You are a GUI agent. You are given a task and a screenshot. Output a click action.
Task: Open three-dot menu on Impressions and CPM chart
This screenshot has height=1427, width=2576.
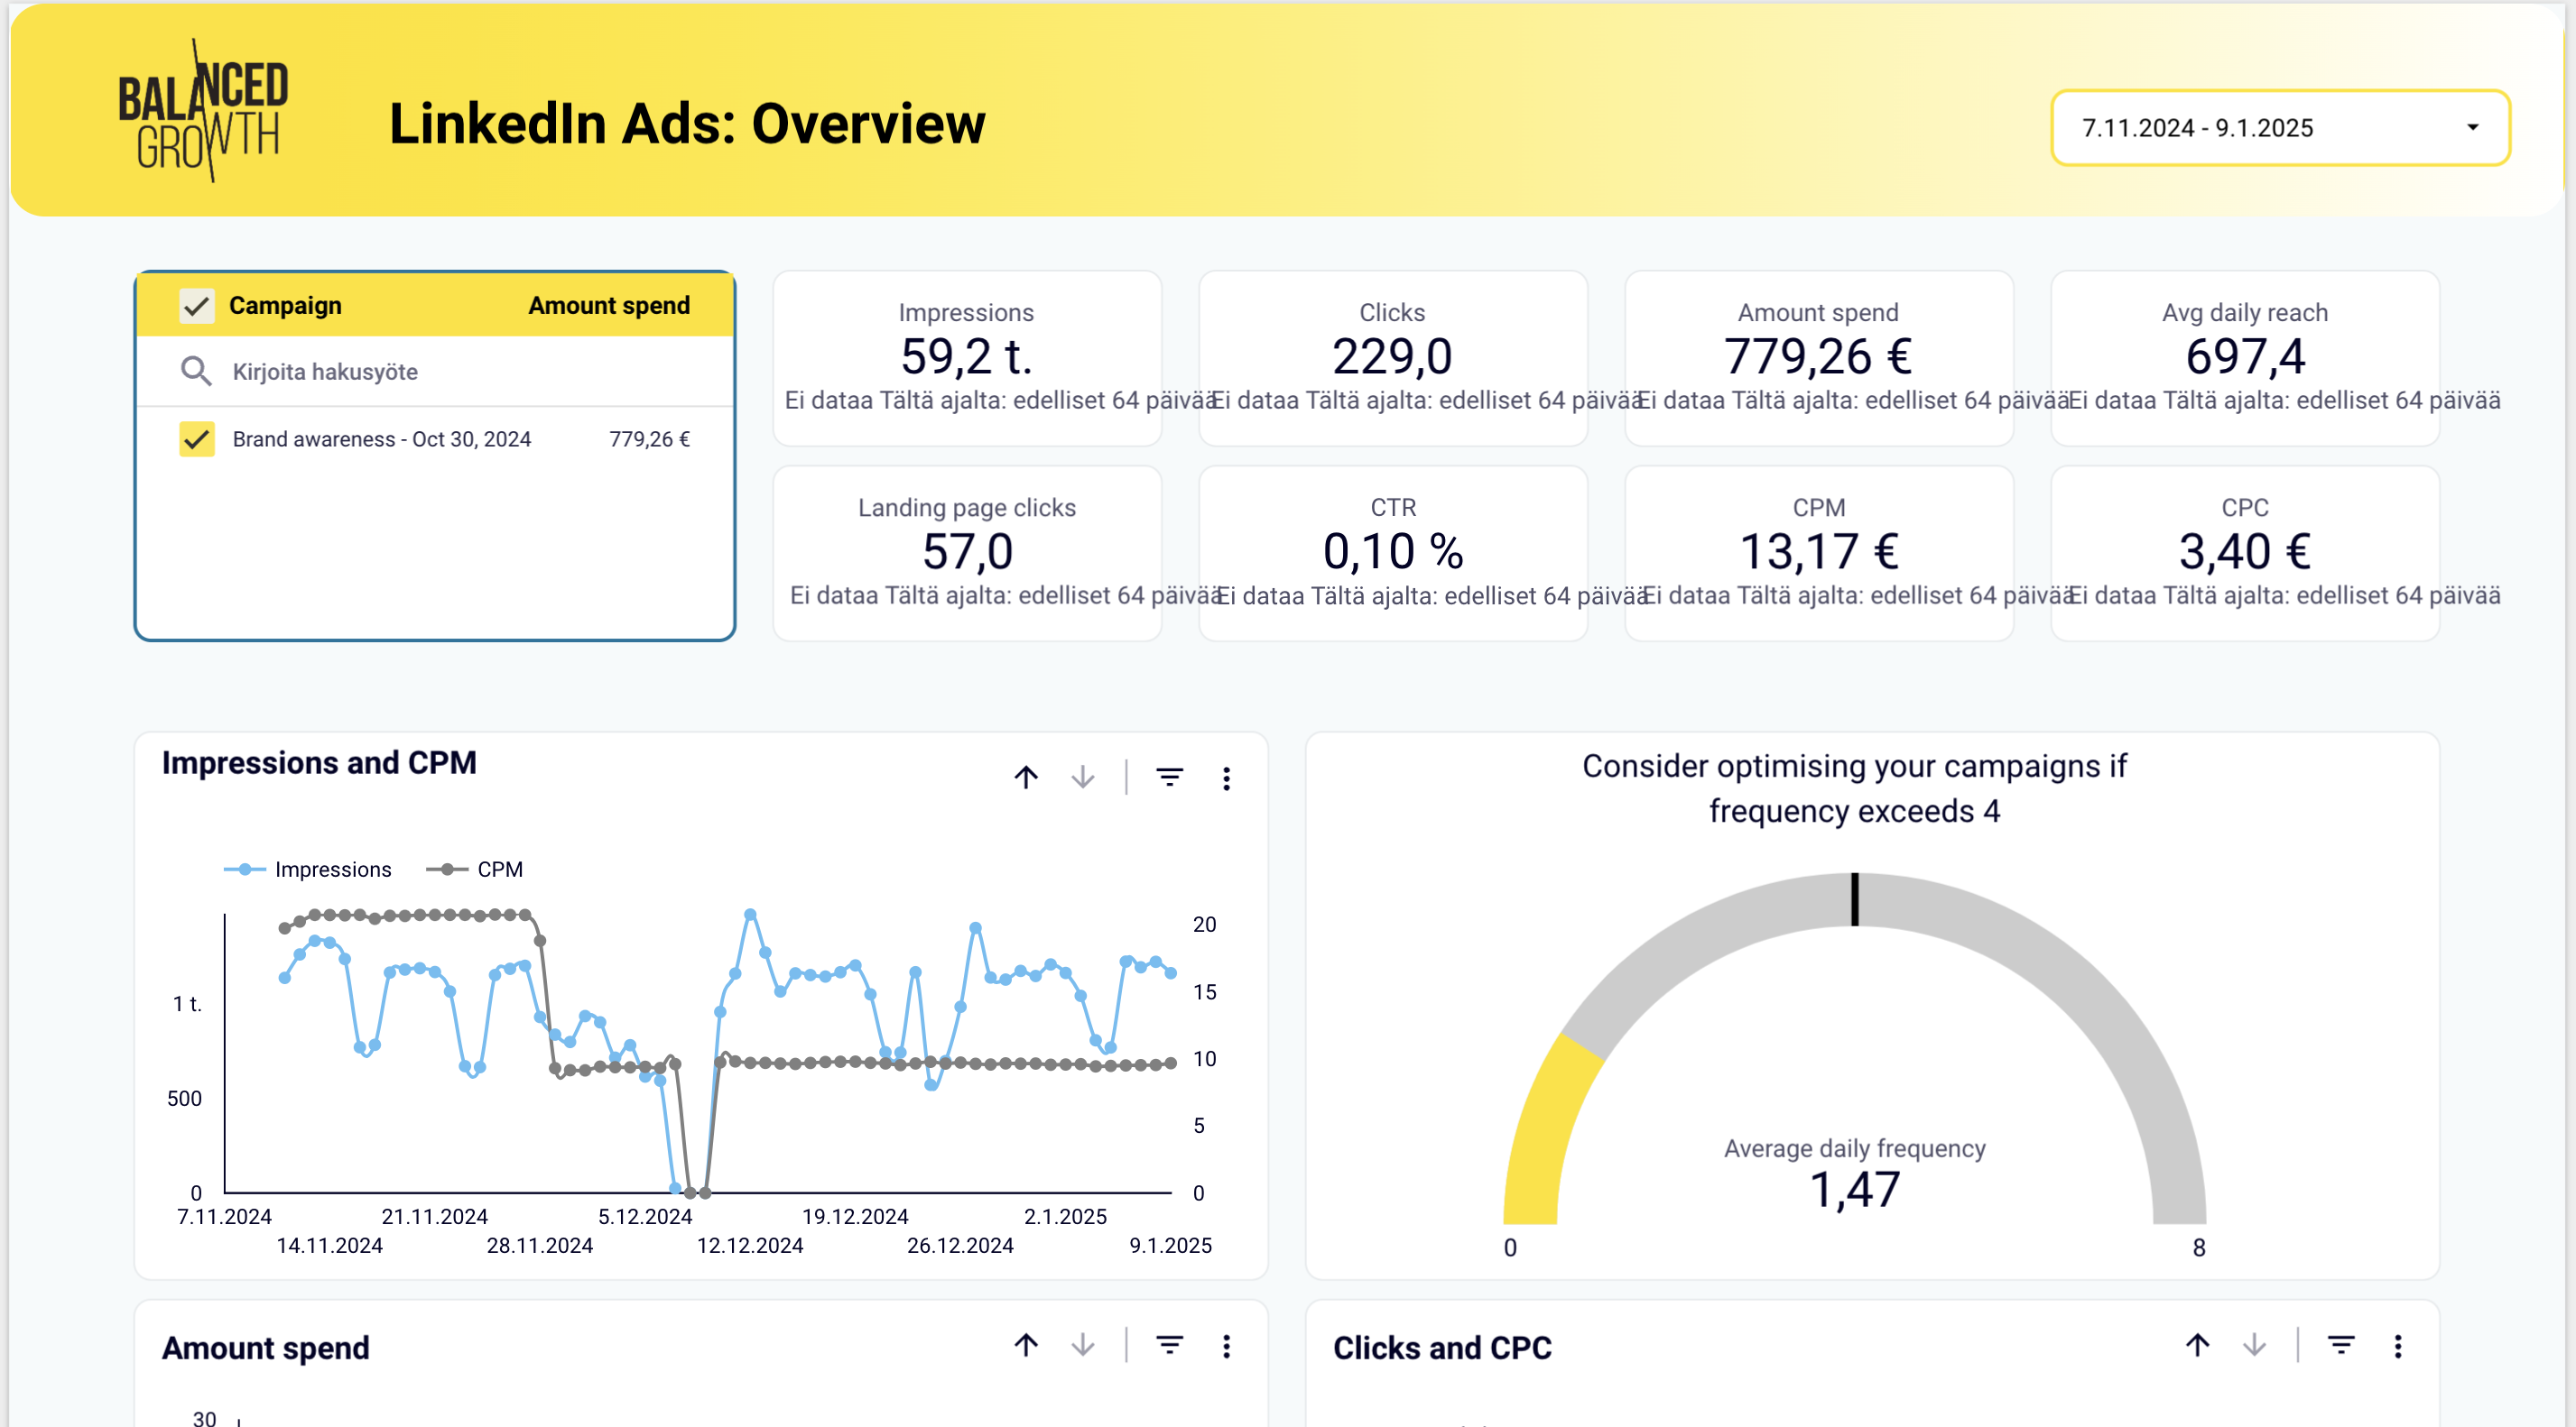(1226, 778)
